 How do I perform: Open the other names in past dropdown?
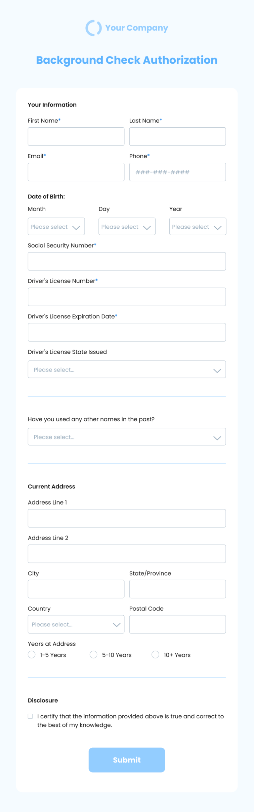point(127,437)
